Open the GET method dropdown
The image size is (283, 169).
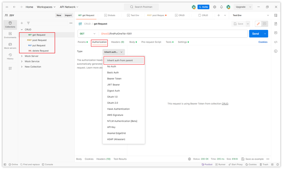(88, 34)
